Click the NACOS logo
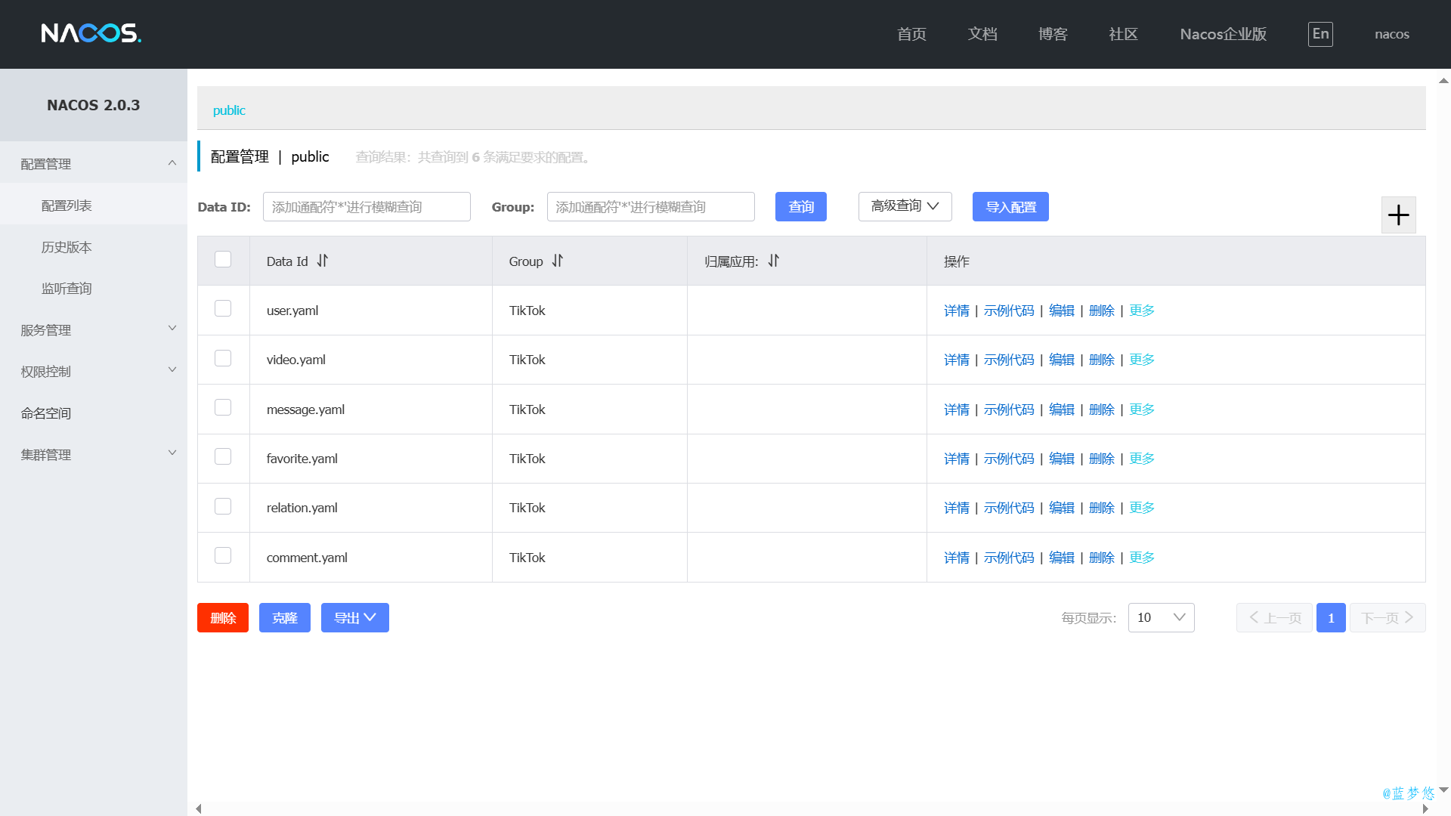The image size is (1451, 816). pos(91,33)
